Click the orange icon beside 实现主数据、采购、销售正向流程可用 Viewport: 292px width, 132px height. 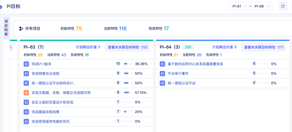point(26,93)
